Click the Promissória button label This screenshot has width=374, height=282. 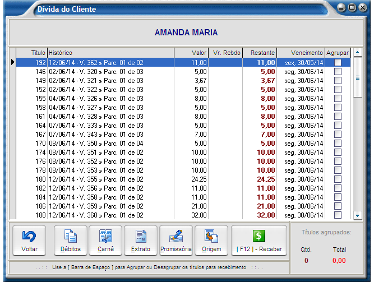pyautogui.click(x=176, y=249)
